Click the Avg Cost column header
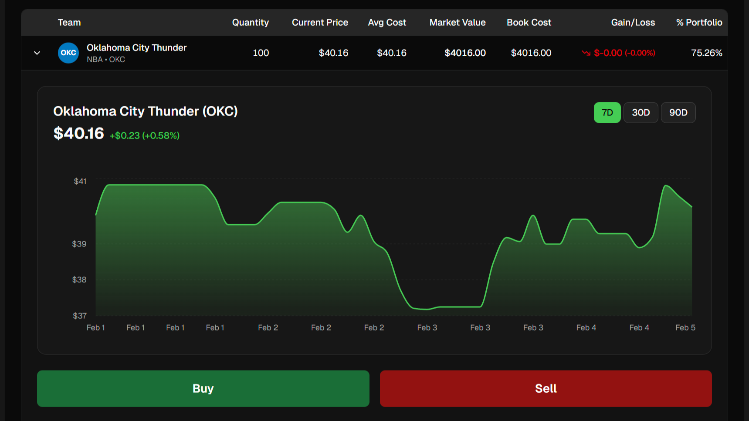Image resolution: width=749 pixels, height=421 pixels. tap(387, 23)
